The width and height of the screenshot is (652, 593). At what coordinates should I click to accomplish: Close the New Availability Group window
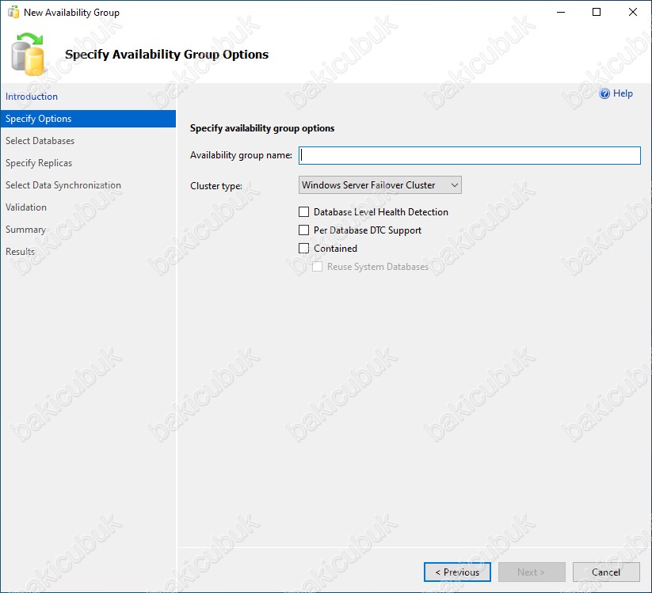(x=633, y=12)
